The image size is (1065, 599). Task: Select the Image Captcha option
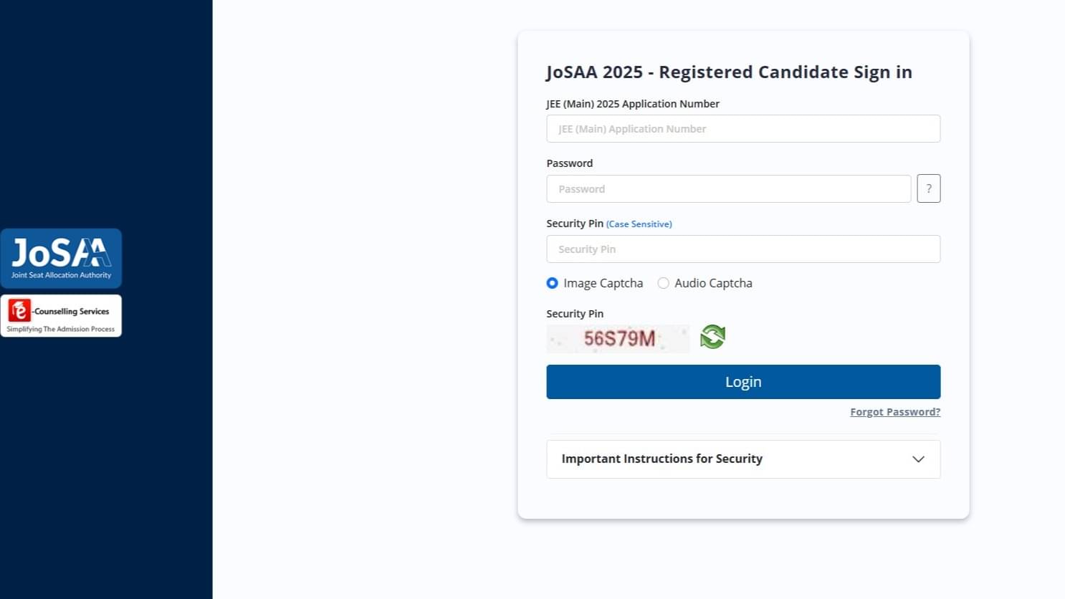point(552,283)
